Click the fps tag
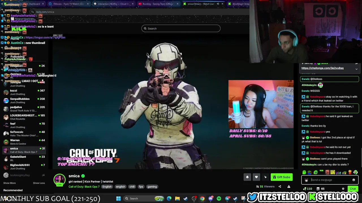This screenshot has height=203, width=362. coord(141,187)
